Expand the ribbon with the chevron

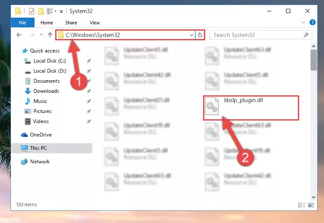click(303, 22)
